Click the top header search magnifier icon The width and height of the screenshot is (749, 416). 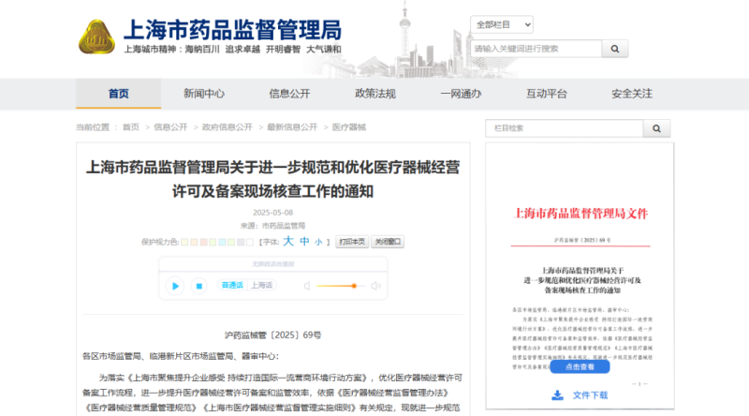[615, 48]
